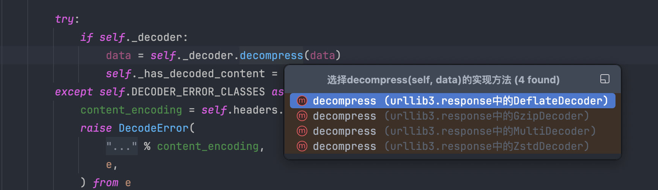Click the decompress method call in code
The height and width of the screenshot is (190, 658).
pos(271,56)
